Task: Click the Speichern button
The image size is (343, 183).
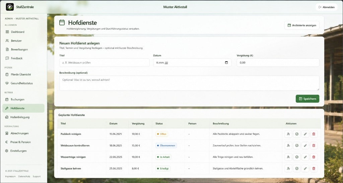Action: click(x=307, y=99)
